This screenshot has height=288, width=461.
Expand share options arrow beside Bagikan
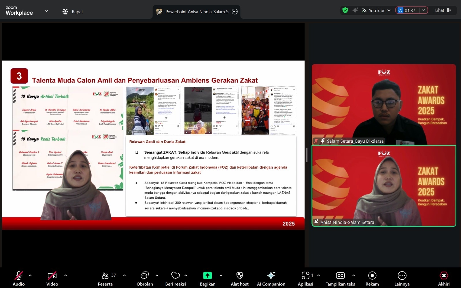click(x=221, y=276)
